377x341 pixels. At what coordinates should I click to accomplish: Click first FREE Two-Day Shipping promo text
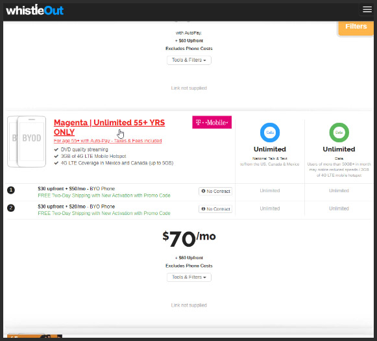click(104, 196)
